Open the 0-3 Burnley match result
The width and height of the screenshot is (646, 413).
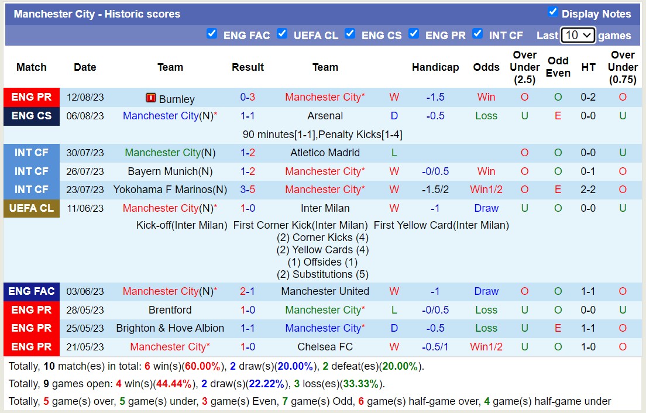click(x=248, y=98)
